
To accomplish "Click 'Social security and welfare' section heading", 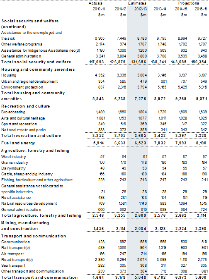I will tap(30, 21).
